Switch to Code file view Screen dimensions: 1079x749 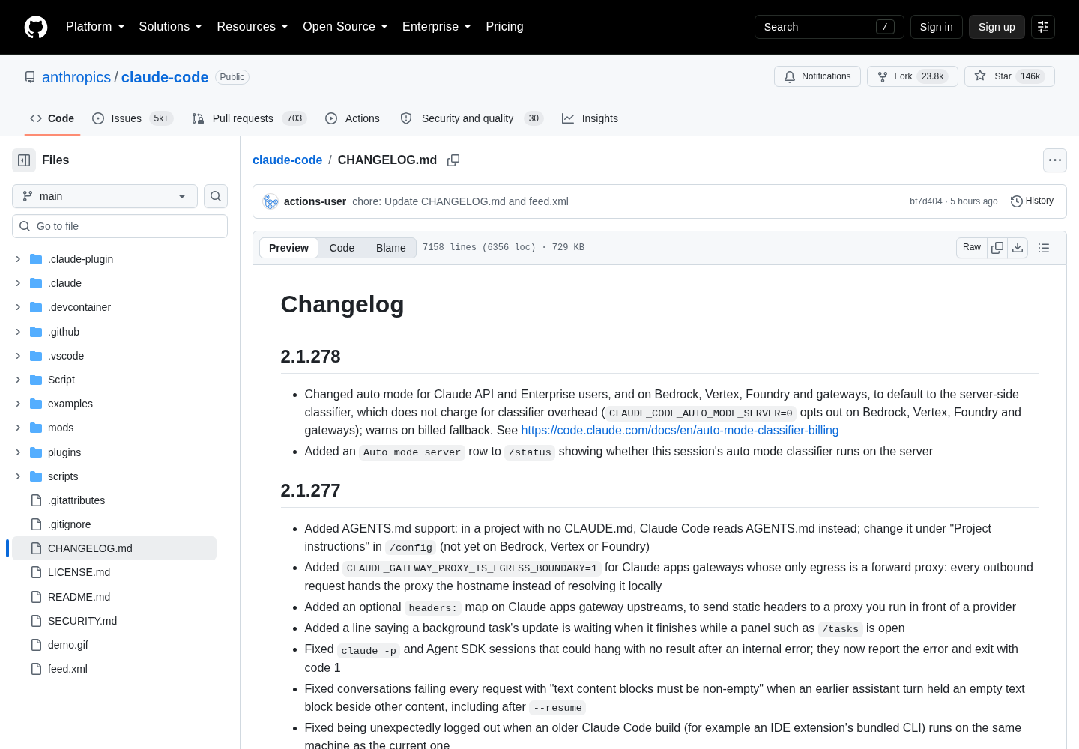[x=342, y=248]
